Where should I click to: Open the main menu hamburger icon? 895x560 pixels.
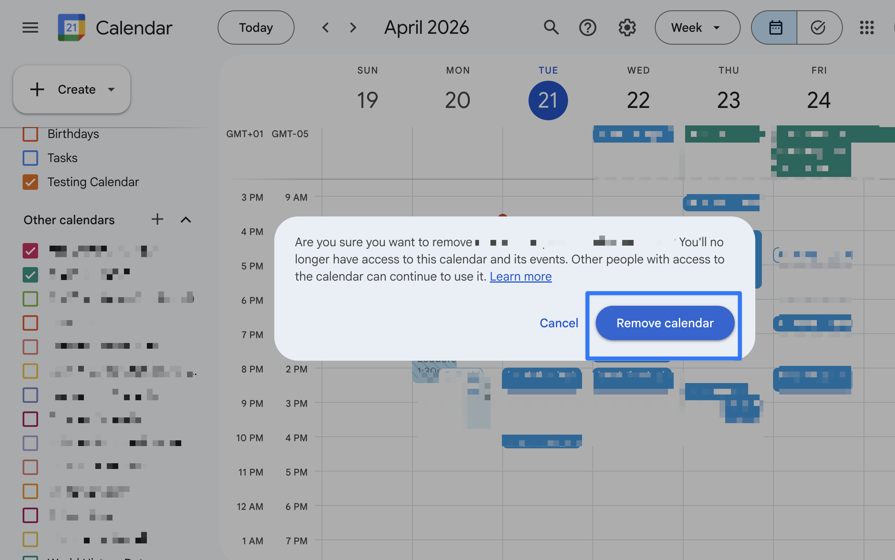[x=30, y=27]
